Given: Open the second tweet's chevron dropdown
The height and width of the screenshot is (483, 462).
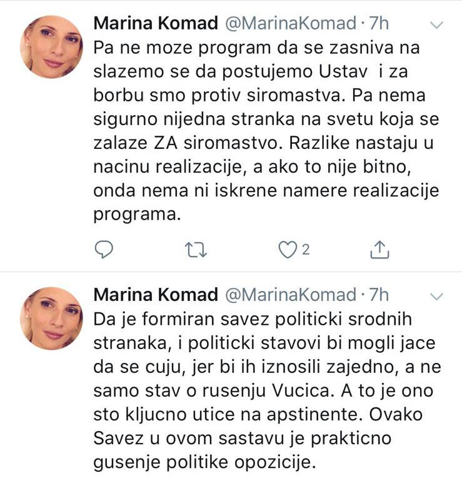Looking at the screenshot, I should pos(438,296).
